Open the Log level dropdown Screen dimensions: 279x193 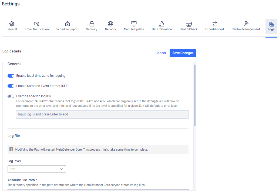[x=37, y=169]
